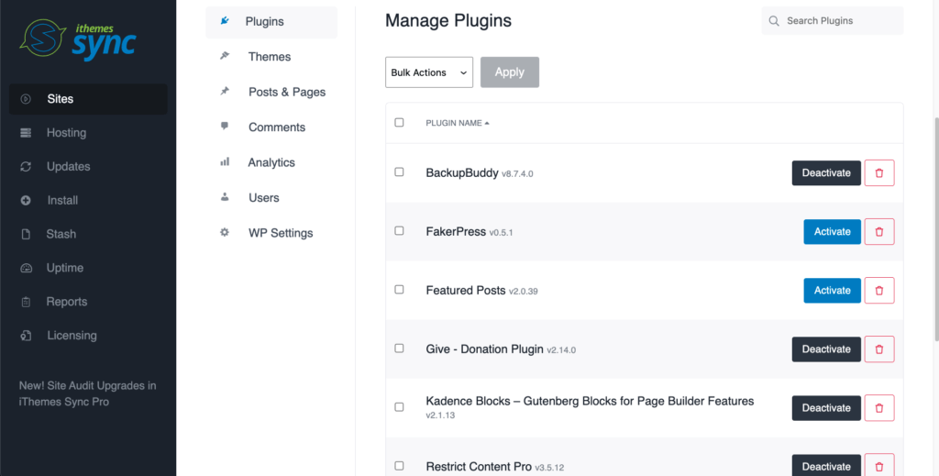Deactivate the Give - Donation Plugin
Screen dimensions: 939x476
pos(826,349)
